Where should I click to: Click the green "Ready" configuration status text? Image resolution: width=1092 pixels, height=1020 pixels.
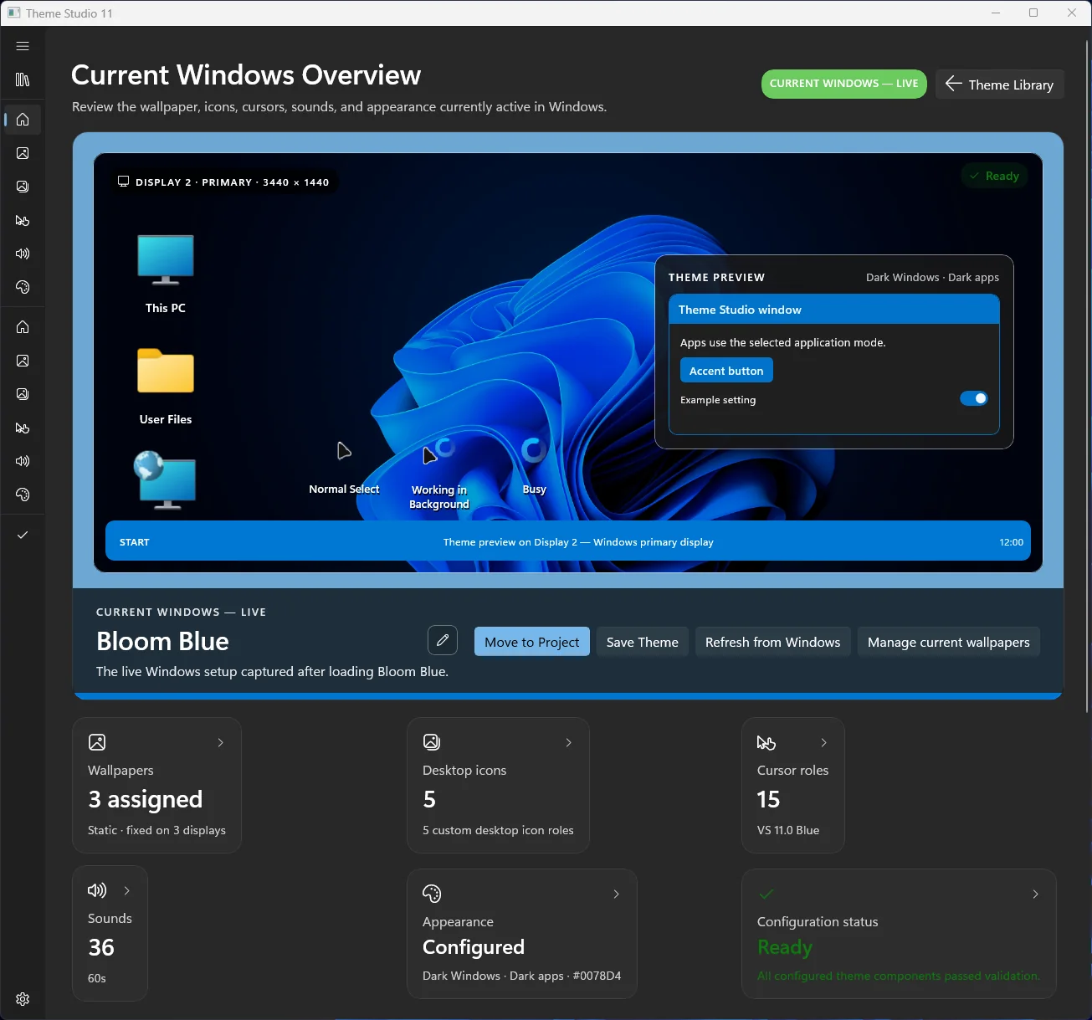pyautogui.click(x=785, y=947)
